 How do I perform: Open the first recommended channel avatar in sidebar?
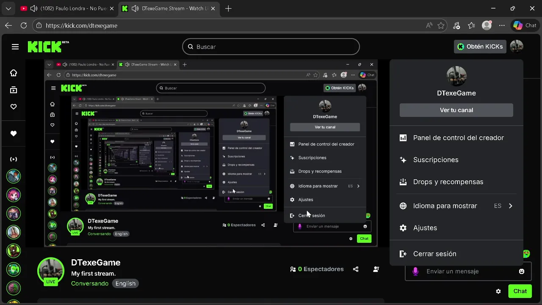[x=14, y=176]
